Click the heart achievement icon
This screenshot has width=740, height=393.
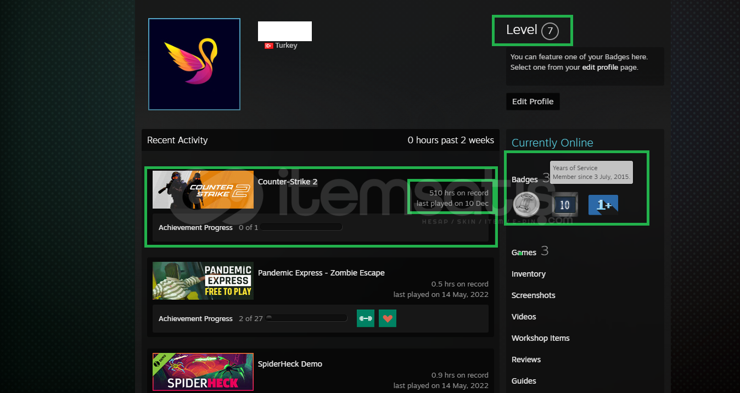388,318
